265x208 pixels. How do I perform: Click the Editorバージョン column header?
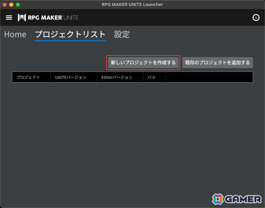[x=120, y=77]
